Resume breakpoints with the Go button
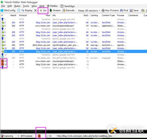The height and width of the screenshot is (139, 147). click(x=43, y=10)
